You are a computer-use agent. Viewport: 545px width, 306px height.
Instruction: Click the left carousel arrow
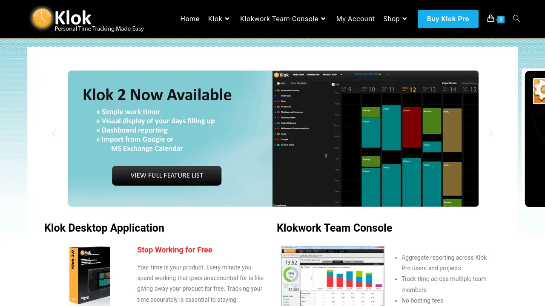tap(54, 133)
